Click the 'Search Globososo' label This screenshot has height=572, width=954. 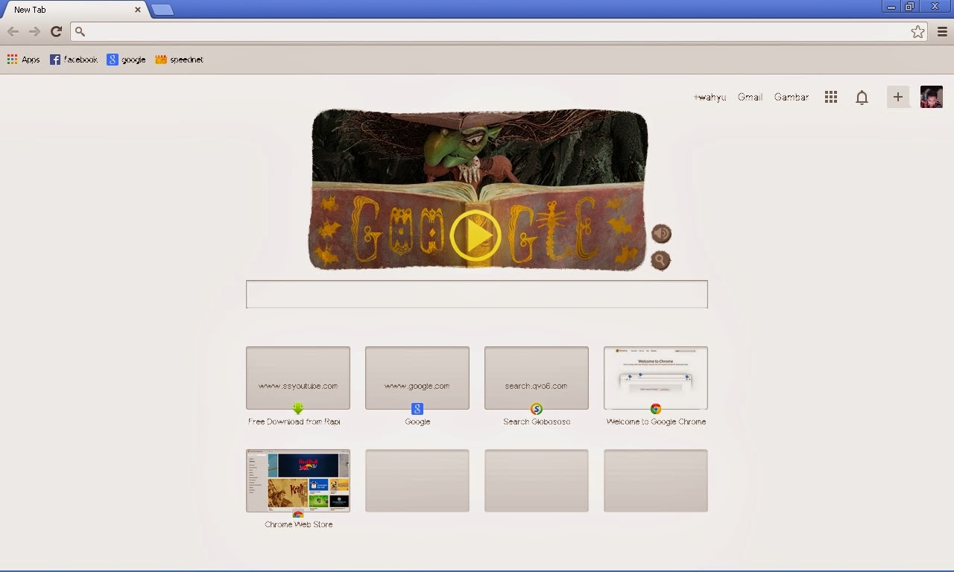(537, 422)
